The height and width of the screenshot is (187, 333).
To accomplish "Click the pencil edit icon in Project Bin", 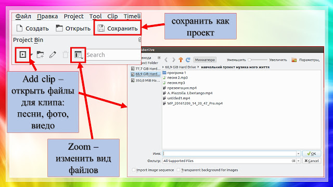I will (53, 55).
